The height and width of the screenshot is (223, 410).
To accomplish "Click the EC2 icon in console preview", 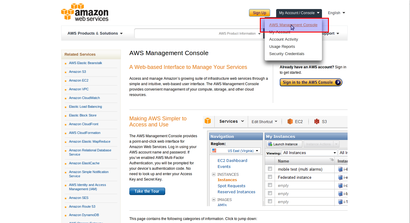I will pos(290,122).
